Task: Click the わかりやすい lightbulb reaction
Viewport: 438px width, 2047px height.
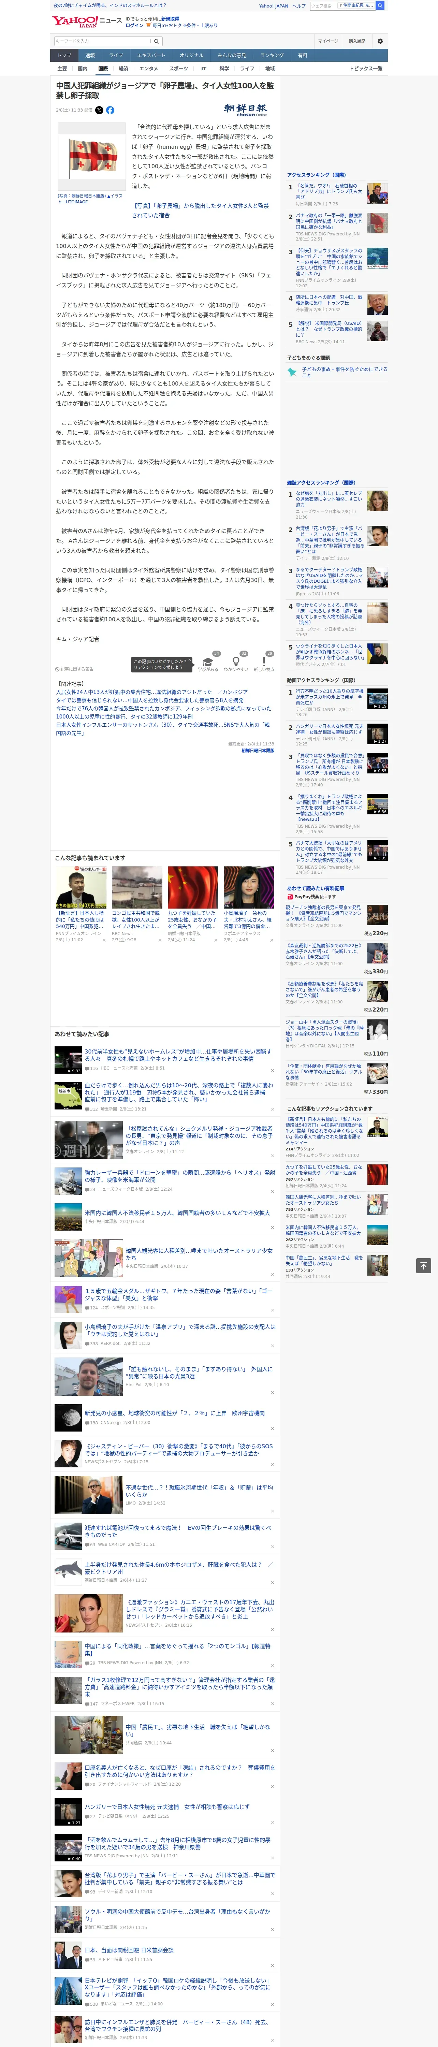Action: pyautogui.click(x=235, y=662)
